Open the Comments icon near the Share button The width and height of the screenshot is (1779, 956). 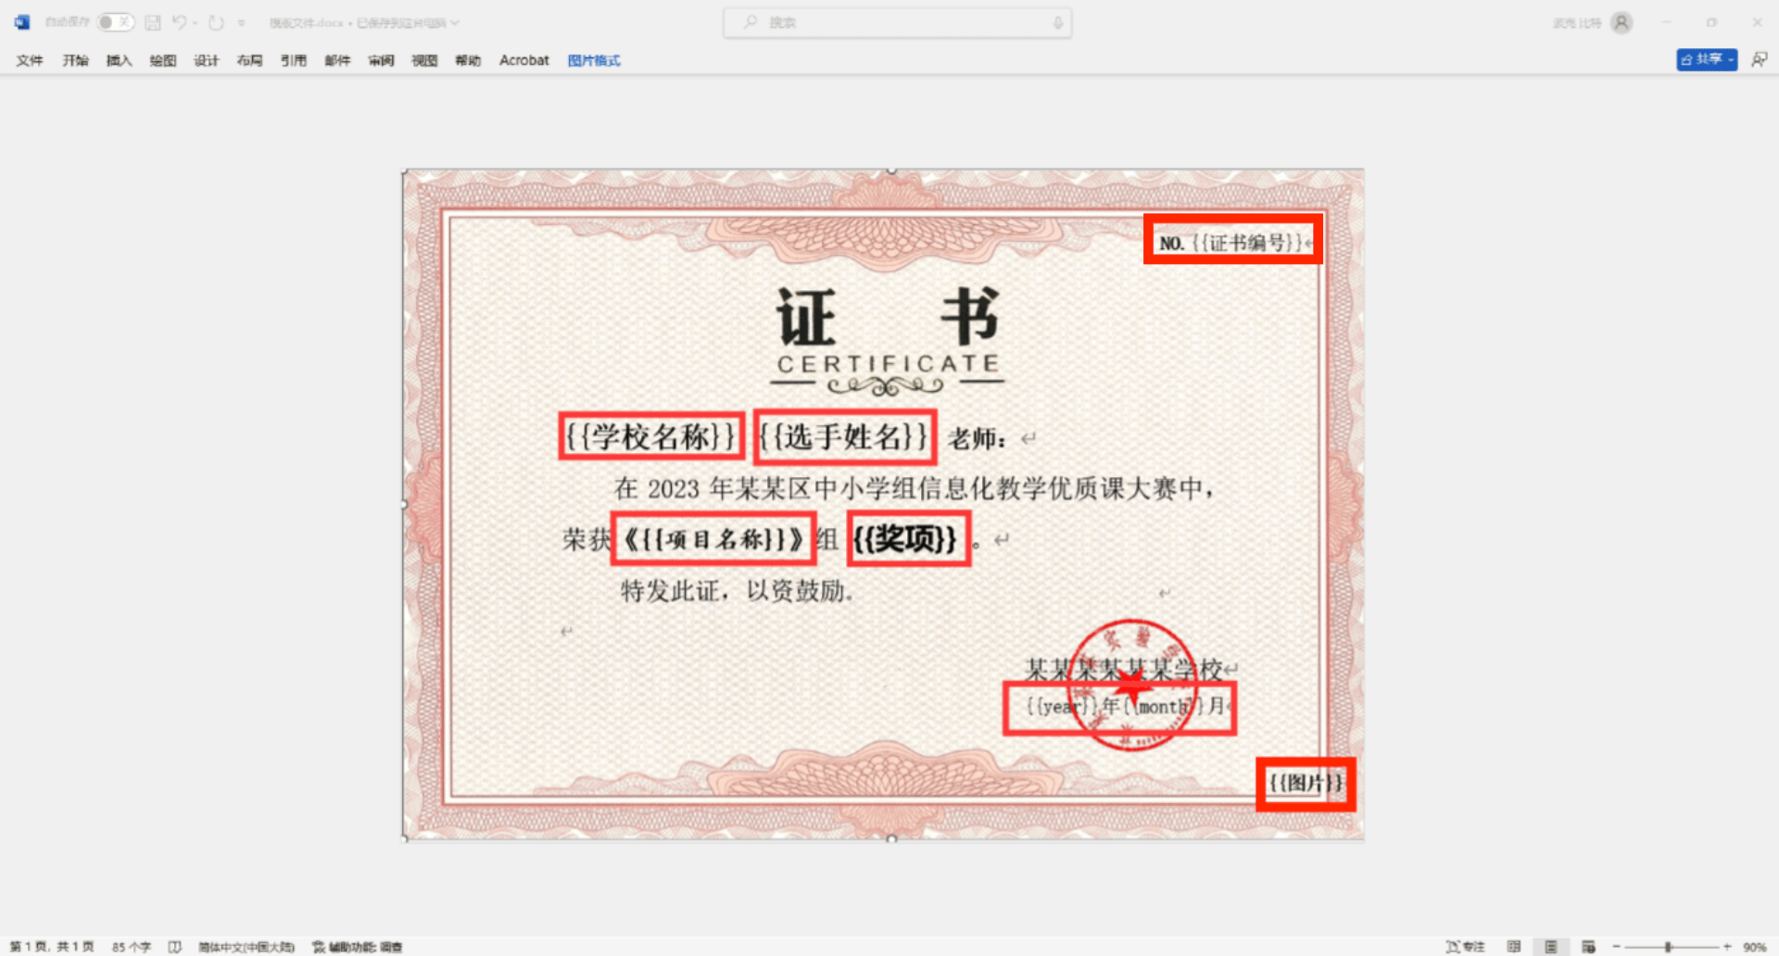[x=1760, y=58]
